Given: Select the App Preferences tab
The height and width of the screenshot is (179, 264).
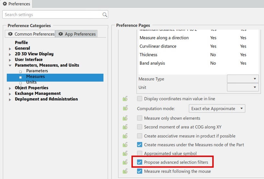Looking at the screenshot, I should [x=76, y=34].
